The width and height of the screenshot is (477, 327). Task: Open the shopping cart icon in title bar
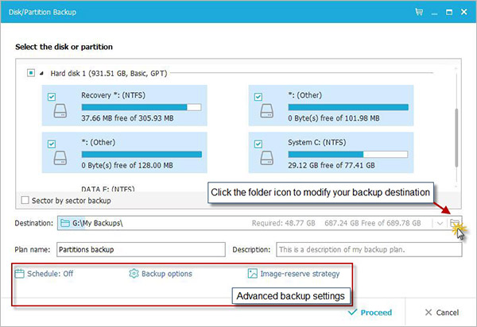coord(419,12)
